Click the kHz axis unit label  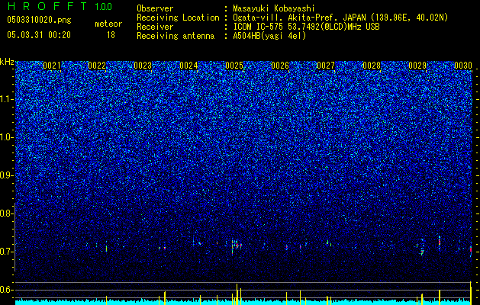pyautogui.click(x=7, y=62)
